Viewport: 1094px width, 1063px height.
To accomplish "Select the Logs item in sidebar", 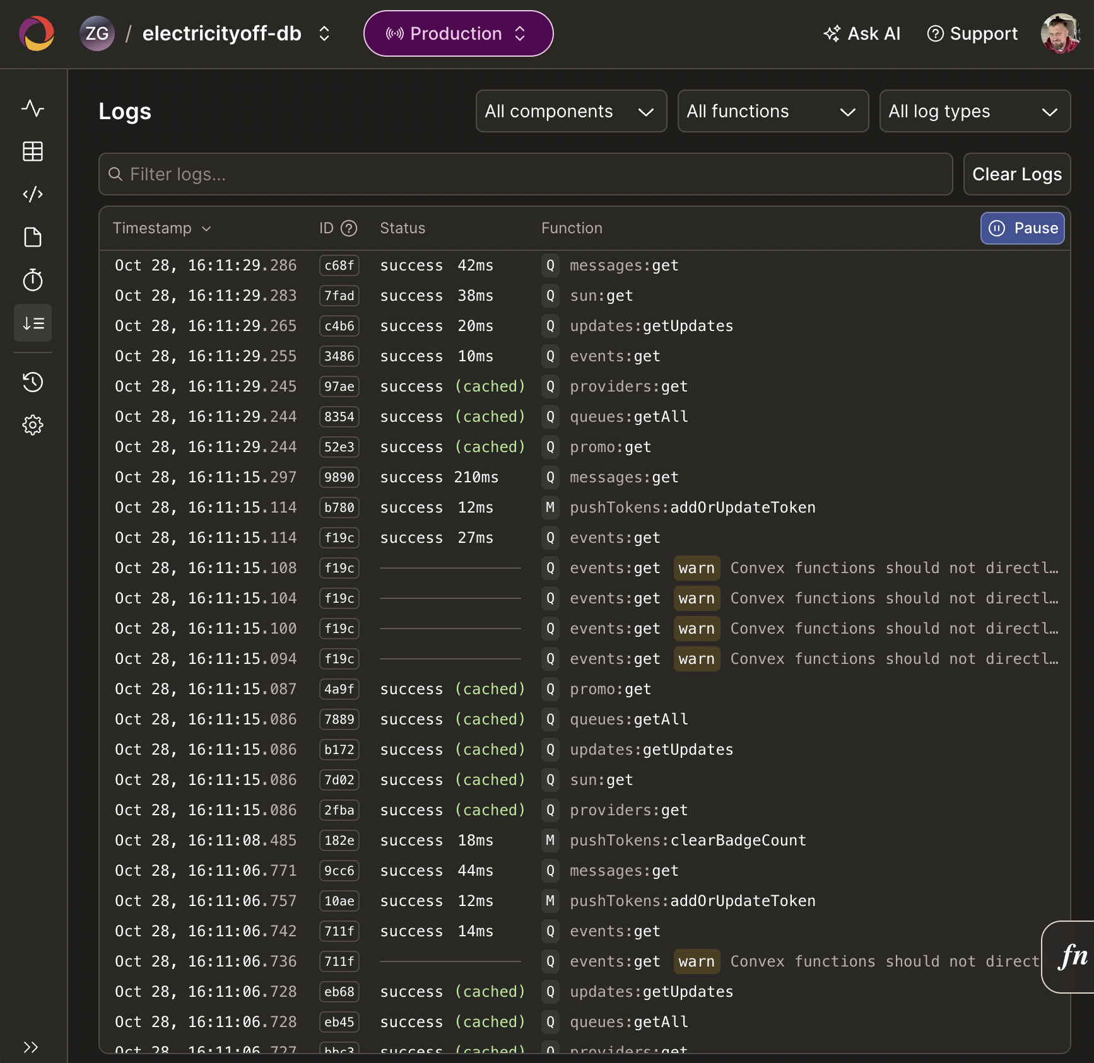I will 33,323.
